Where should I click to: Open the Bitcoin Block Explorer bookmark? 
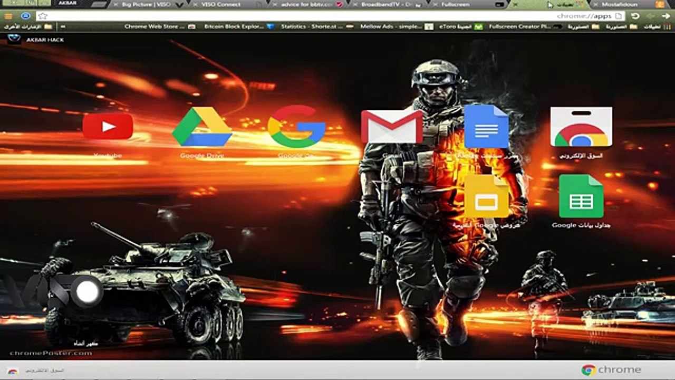tap(239, 26)
